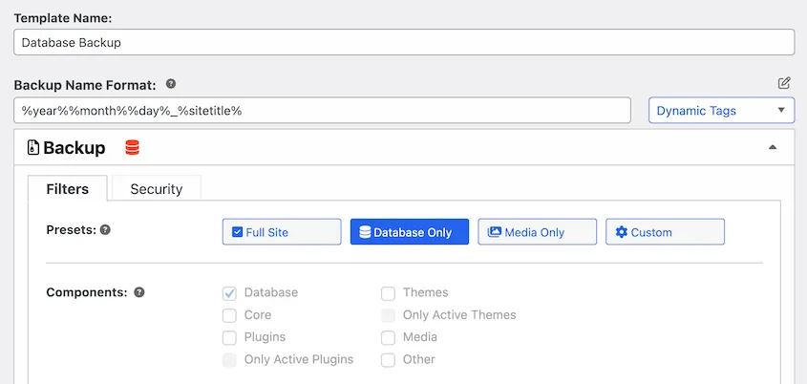Enable the Other component checkbox
This screenshot has height=384, width=807.
pyautogui.click(x=388, y=360)
